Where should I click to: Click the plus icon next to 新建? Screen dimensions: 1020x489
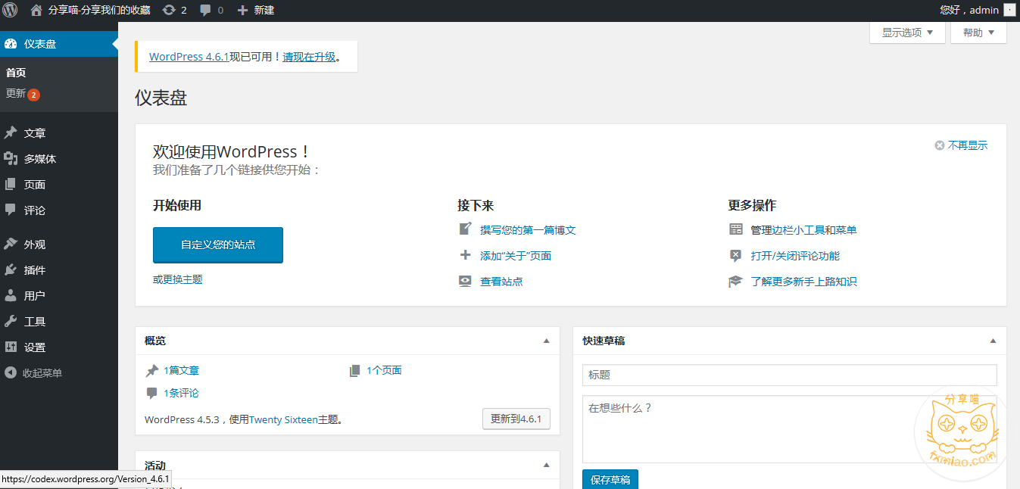click(x=242, y=11)
